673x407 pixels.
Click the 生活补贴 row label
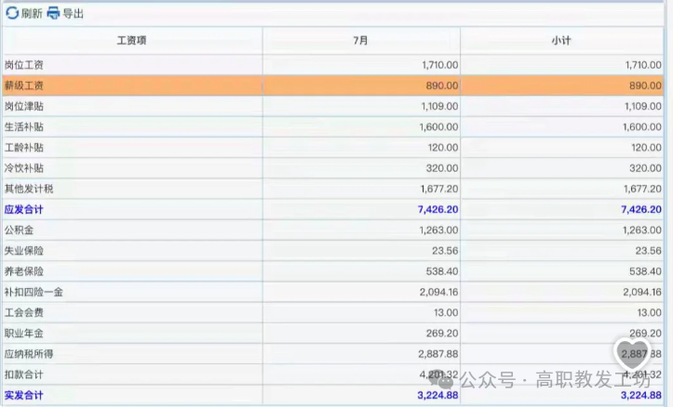pyautogui.click(x=24, y=126)
